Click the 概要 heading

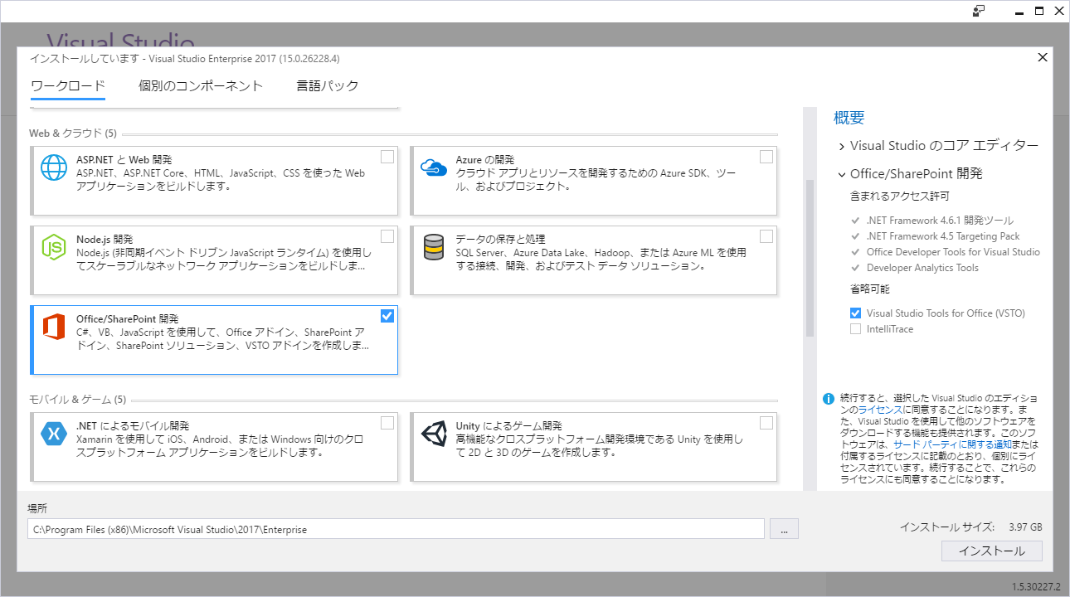(x=849, y=118)
